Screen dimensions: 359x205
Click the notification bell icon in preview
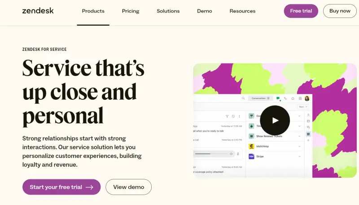point(293,98)
